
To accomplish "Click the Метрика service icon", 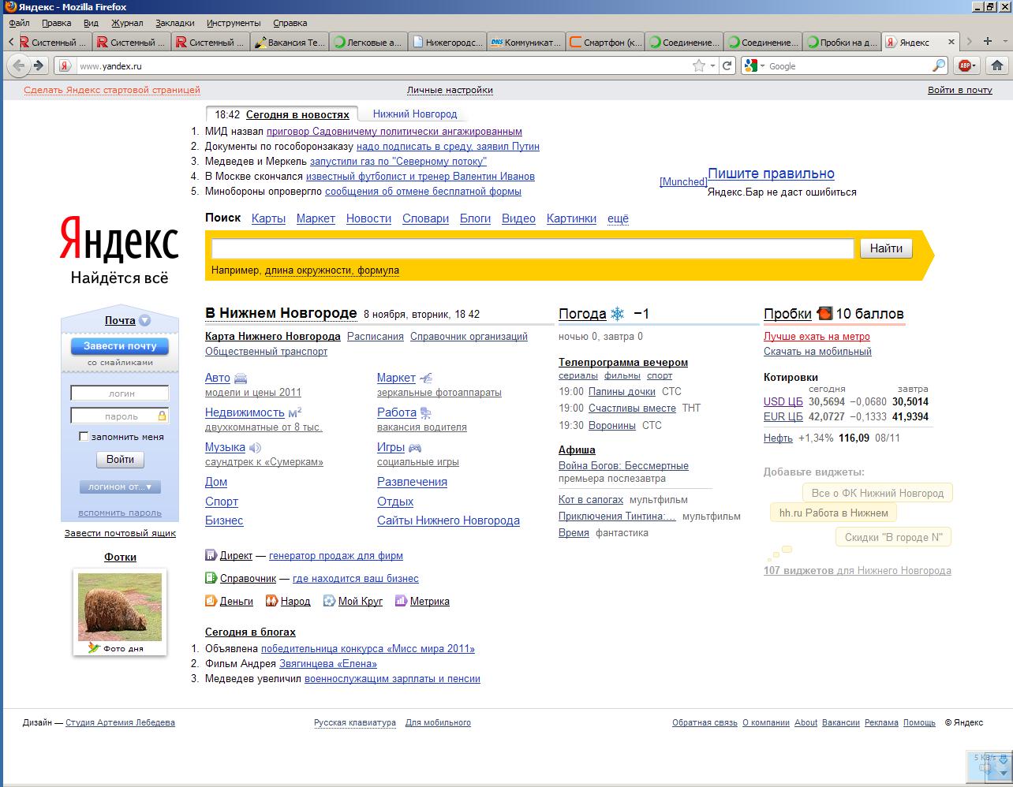I will click(x=401, y=601).
